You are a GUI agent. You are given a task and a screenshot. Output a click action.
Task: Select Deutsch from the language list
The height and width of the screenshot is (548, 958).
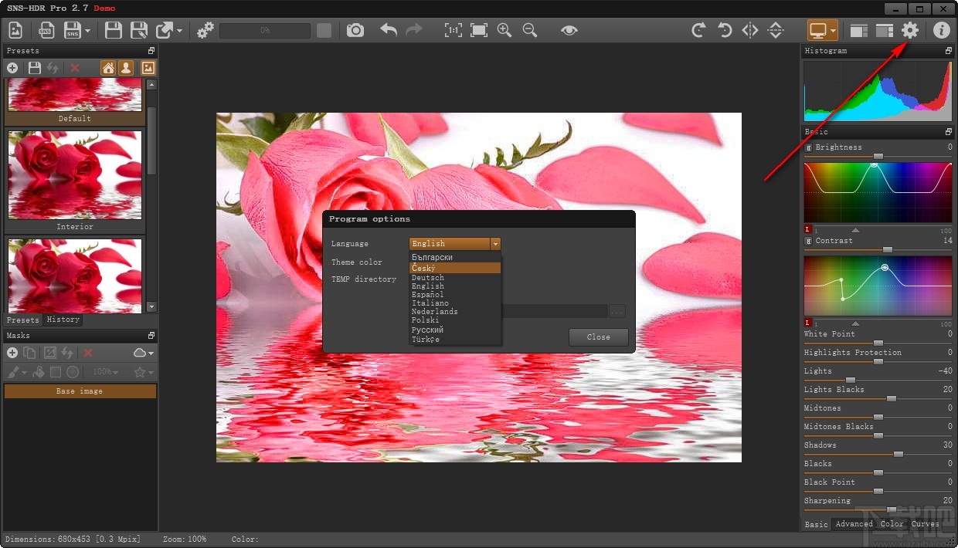pos(428,278)
